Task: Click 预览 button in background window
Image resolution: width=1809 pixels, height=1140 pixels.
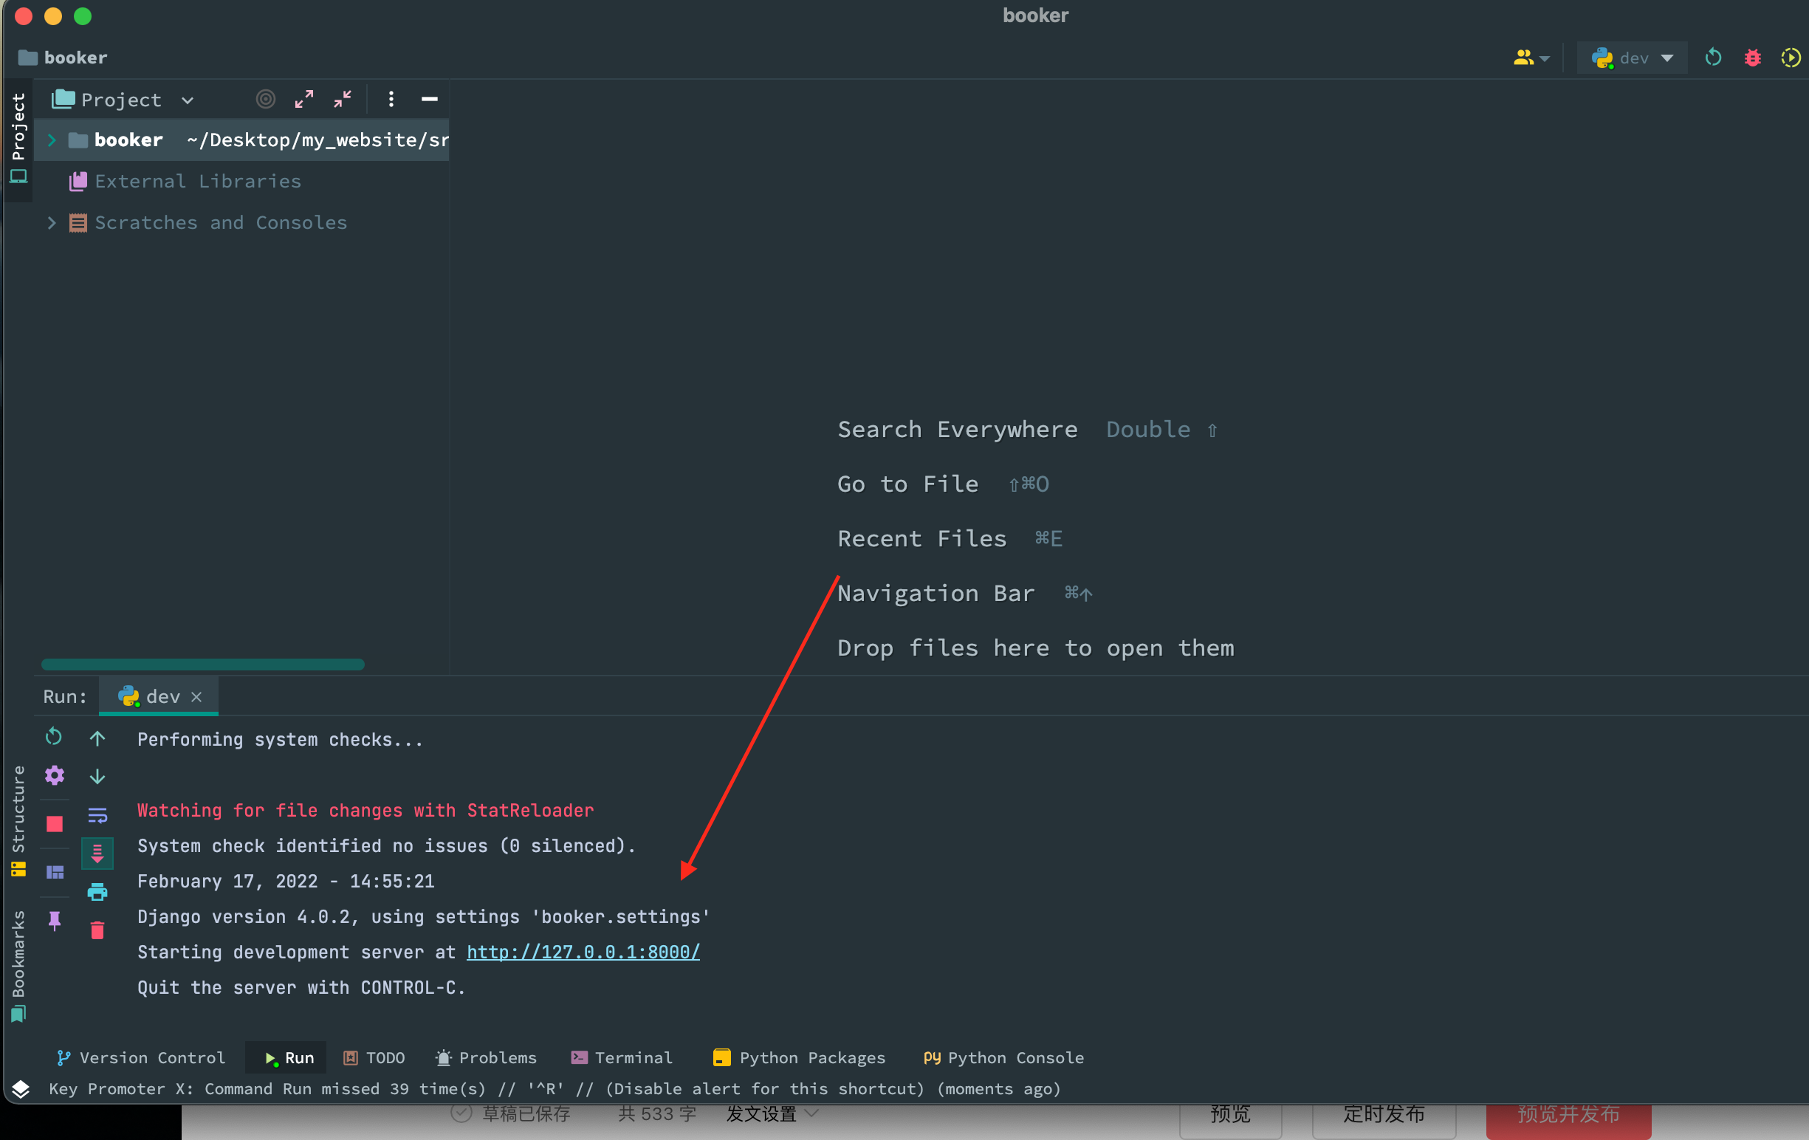Action: 1230,1115
